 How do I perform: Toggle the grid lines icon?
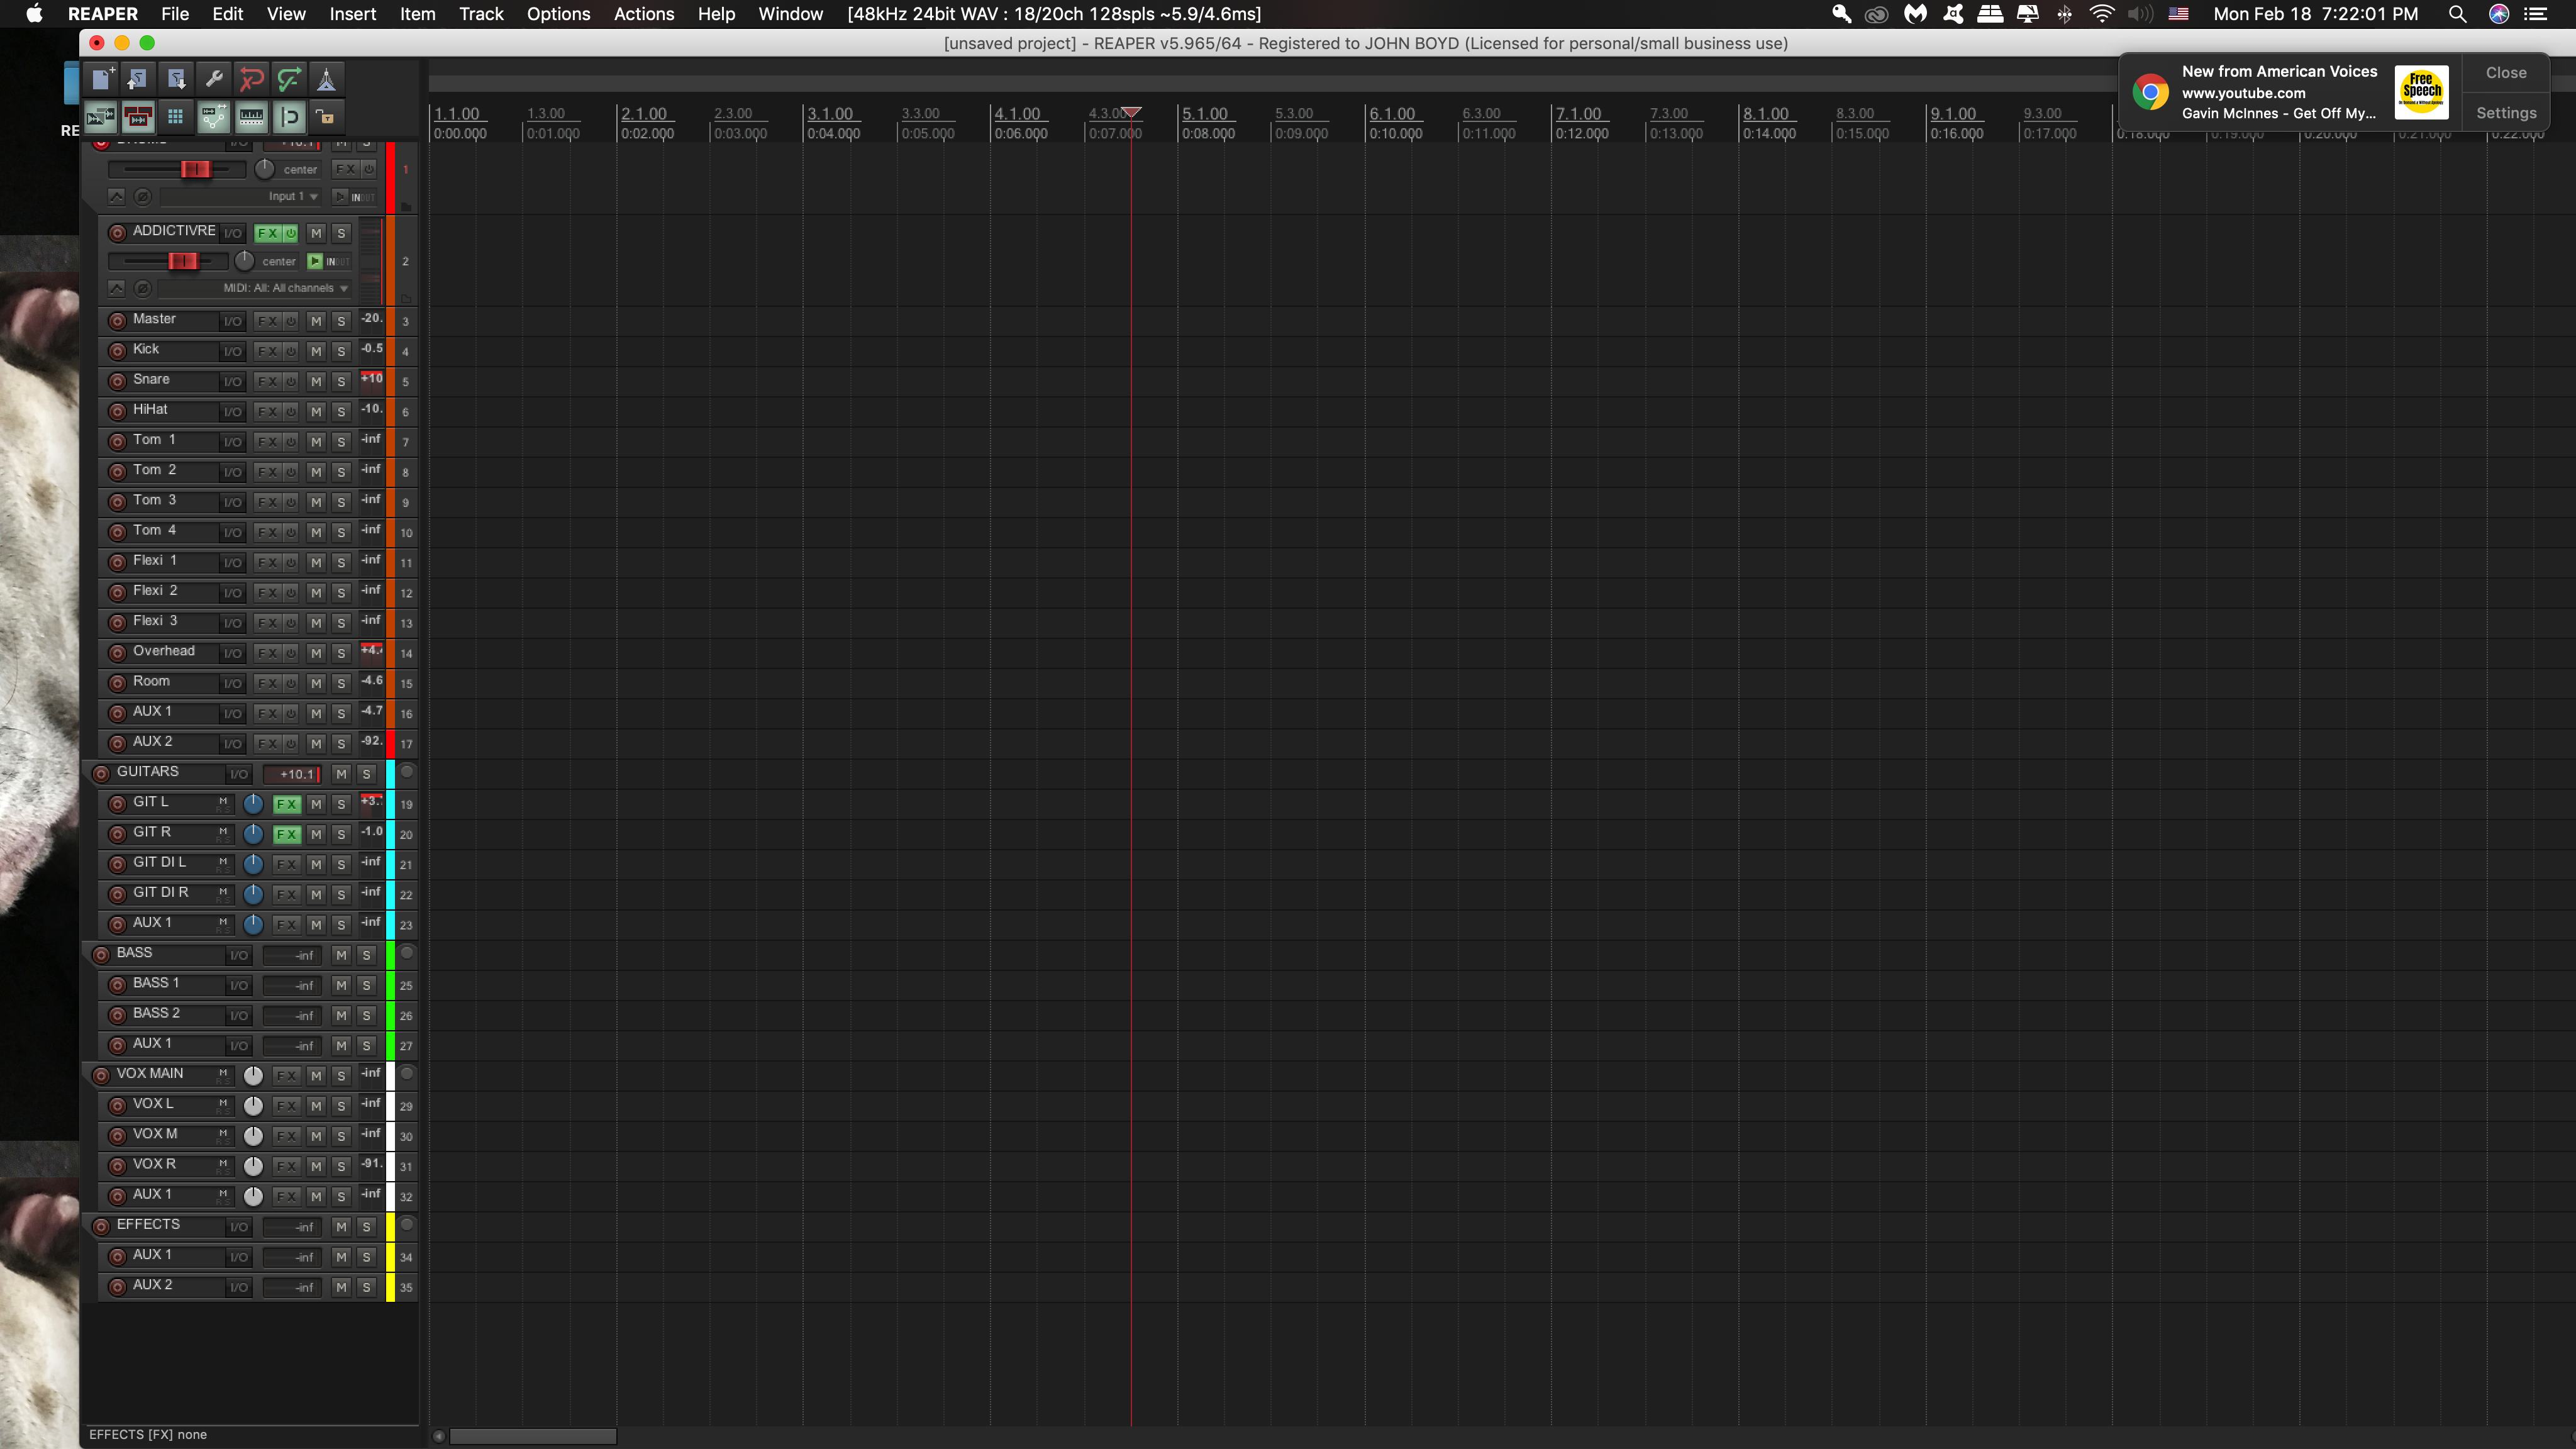click(175, 117)
